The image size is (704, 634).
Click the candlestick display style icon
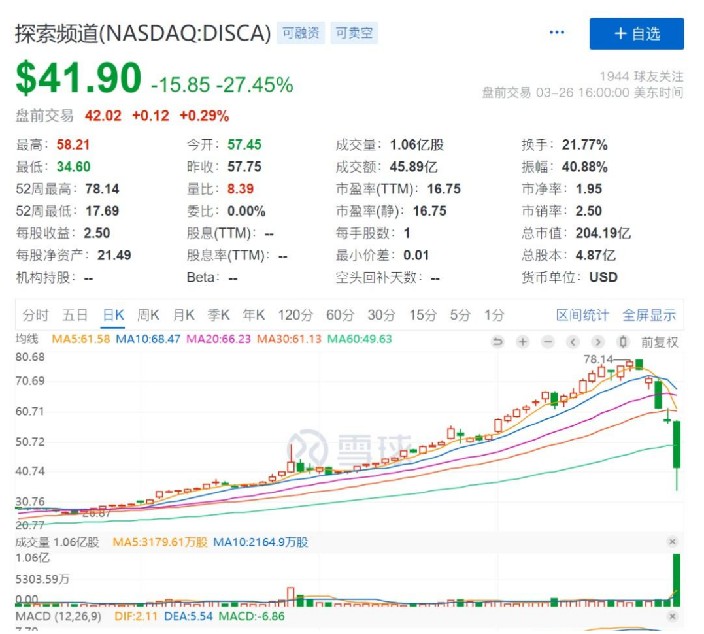622,341
